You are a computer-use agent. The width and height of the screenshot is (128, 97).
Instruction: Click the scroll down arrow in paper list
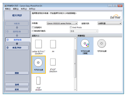(75, 90)
